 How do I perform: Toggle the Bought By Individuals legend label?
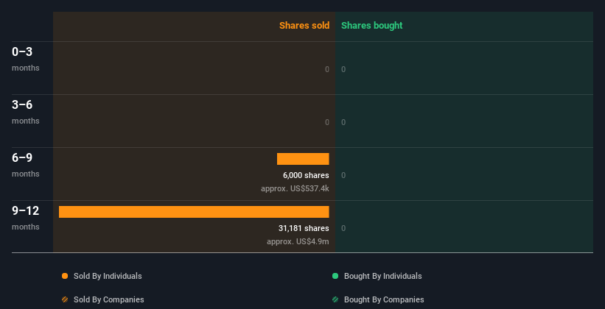tap(382, 276)
